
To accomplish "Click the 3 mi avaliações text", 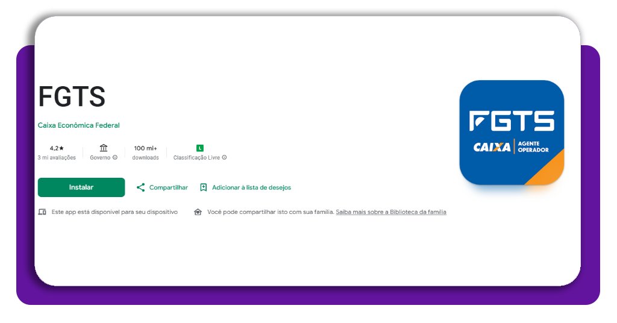I will (x=57, y=158).
